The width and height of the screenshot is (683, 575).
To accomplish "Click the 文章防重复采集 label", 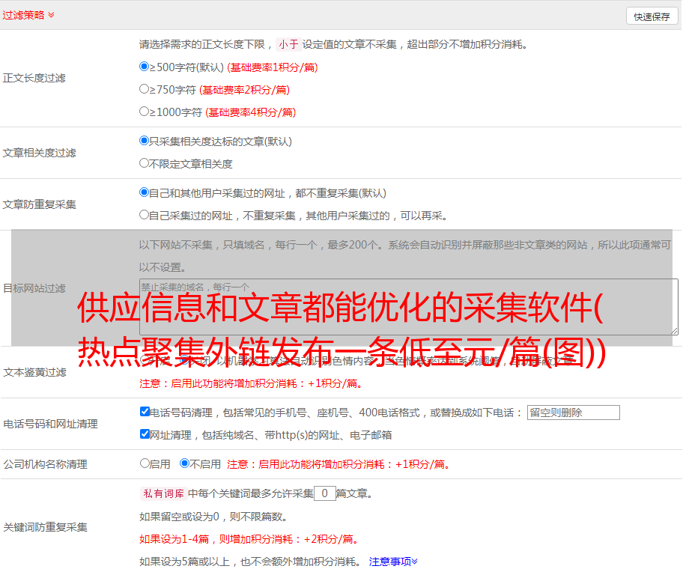I will (x=39, y=204).
